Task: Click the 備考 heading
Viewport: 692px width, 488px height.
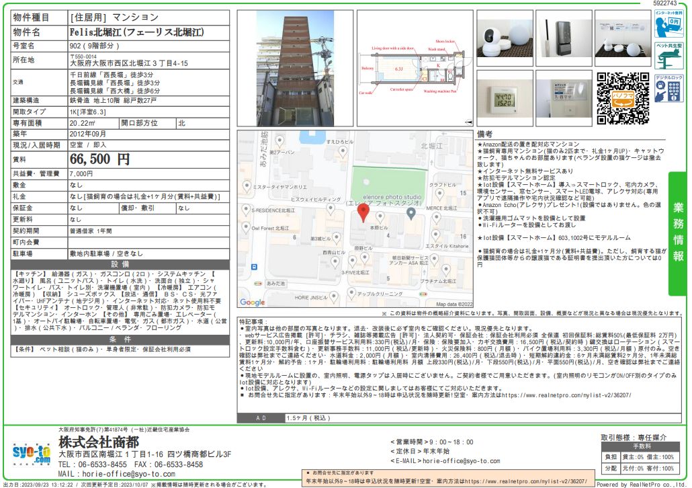Action: click(x=484, y=134)
